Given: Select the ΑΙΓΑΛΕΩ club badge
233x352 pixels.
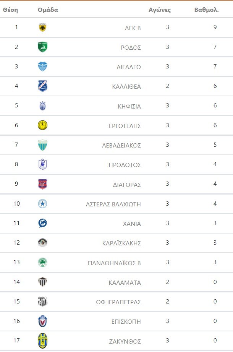Looking at the screenshot, I should 42,67.
